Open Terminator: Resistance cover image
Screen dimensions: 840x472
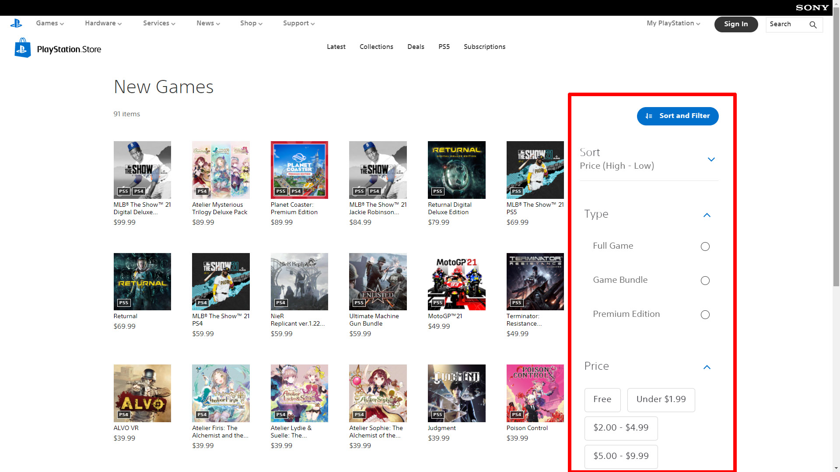[535, 281]
